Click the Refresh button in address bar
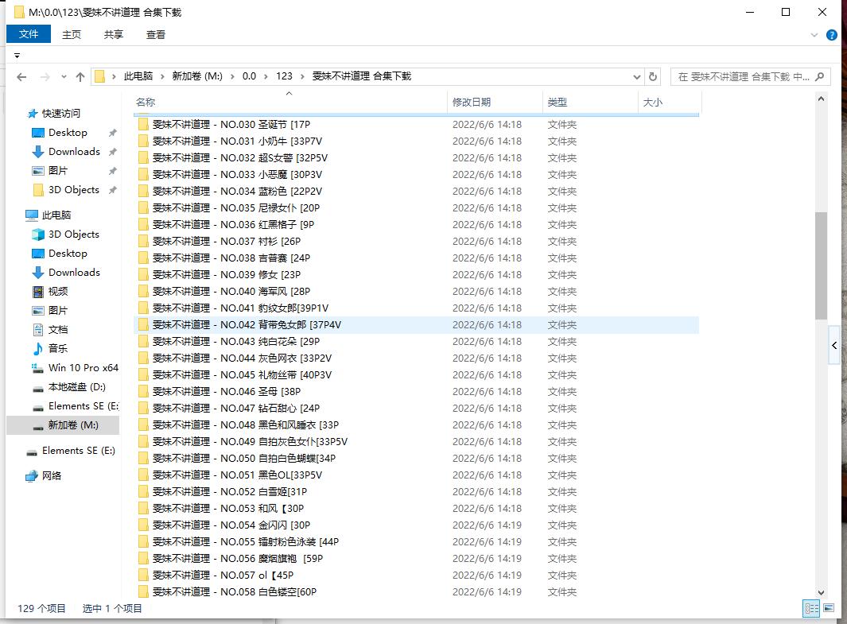This screenshot has height=624, width=847. click(652, 76)
